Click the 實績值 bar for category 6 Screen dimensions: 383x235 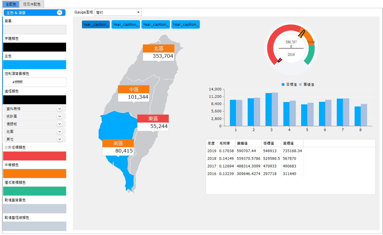click(328, 113)
